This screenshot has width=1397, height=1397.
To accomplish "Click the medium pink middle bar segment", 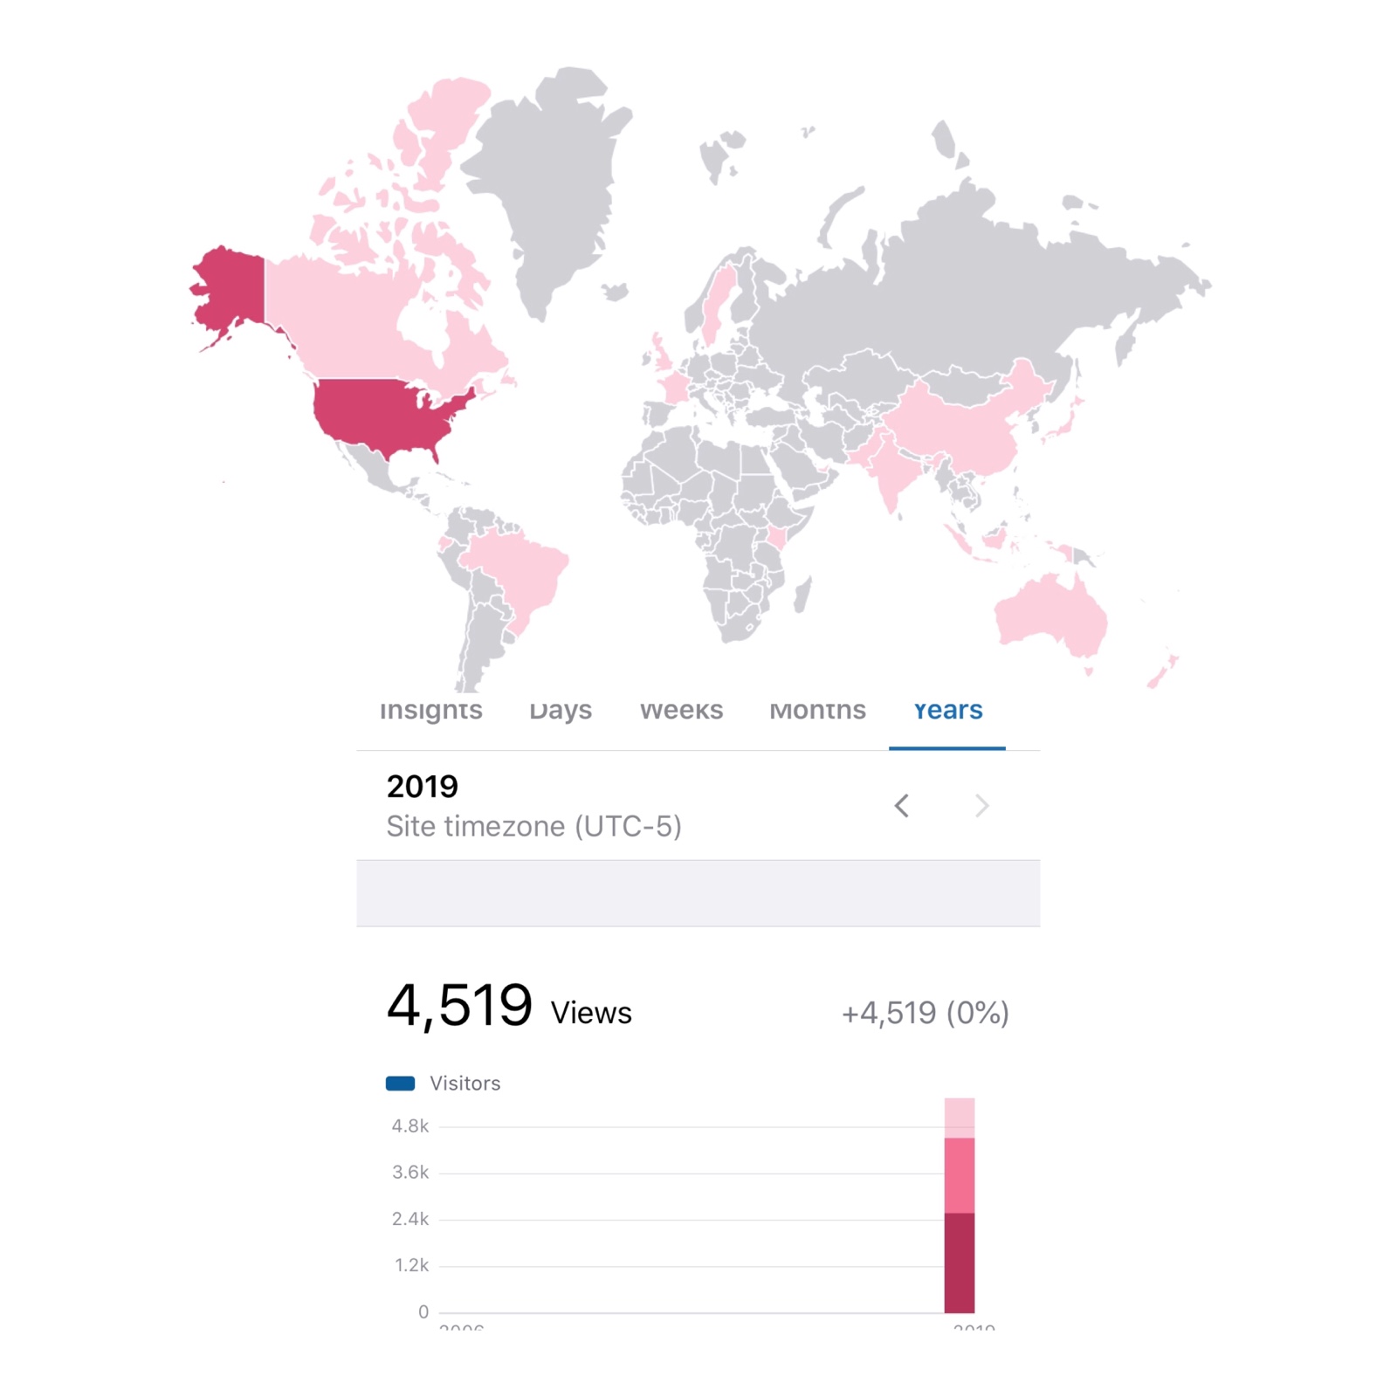I will (x=959, y=1174).
